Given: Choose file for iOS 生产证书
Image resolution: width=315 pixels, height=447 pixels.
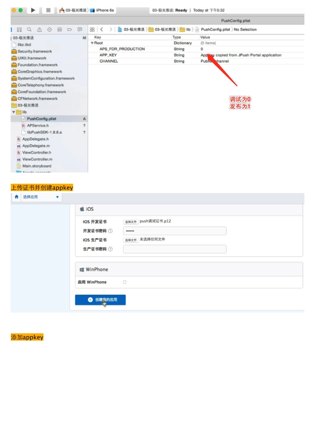Looking at the screenshot, I should point(131,240).
